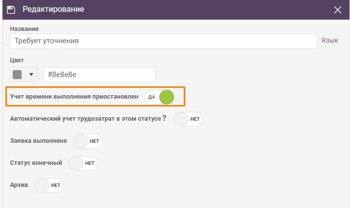350x208 pixels.
Task: Click the Статус конечный label
Action: (x=36, y=163)
